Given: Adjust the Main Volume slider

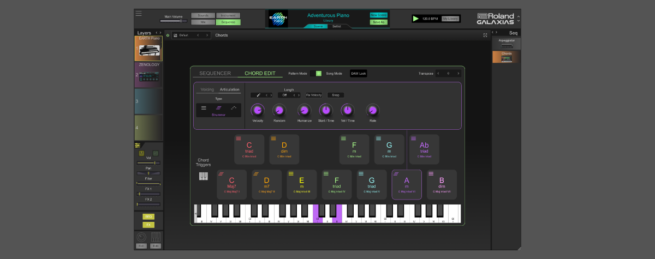Looking at the screenshot, I should pos(174,21).
